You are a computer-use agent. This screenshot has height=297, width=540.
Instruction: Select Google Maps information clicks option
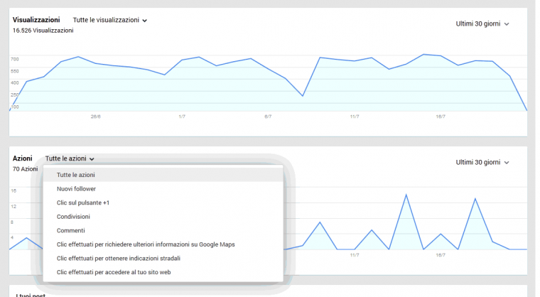163,244
